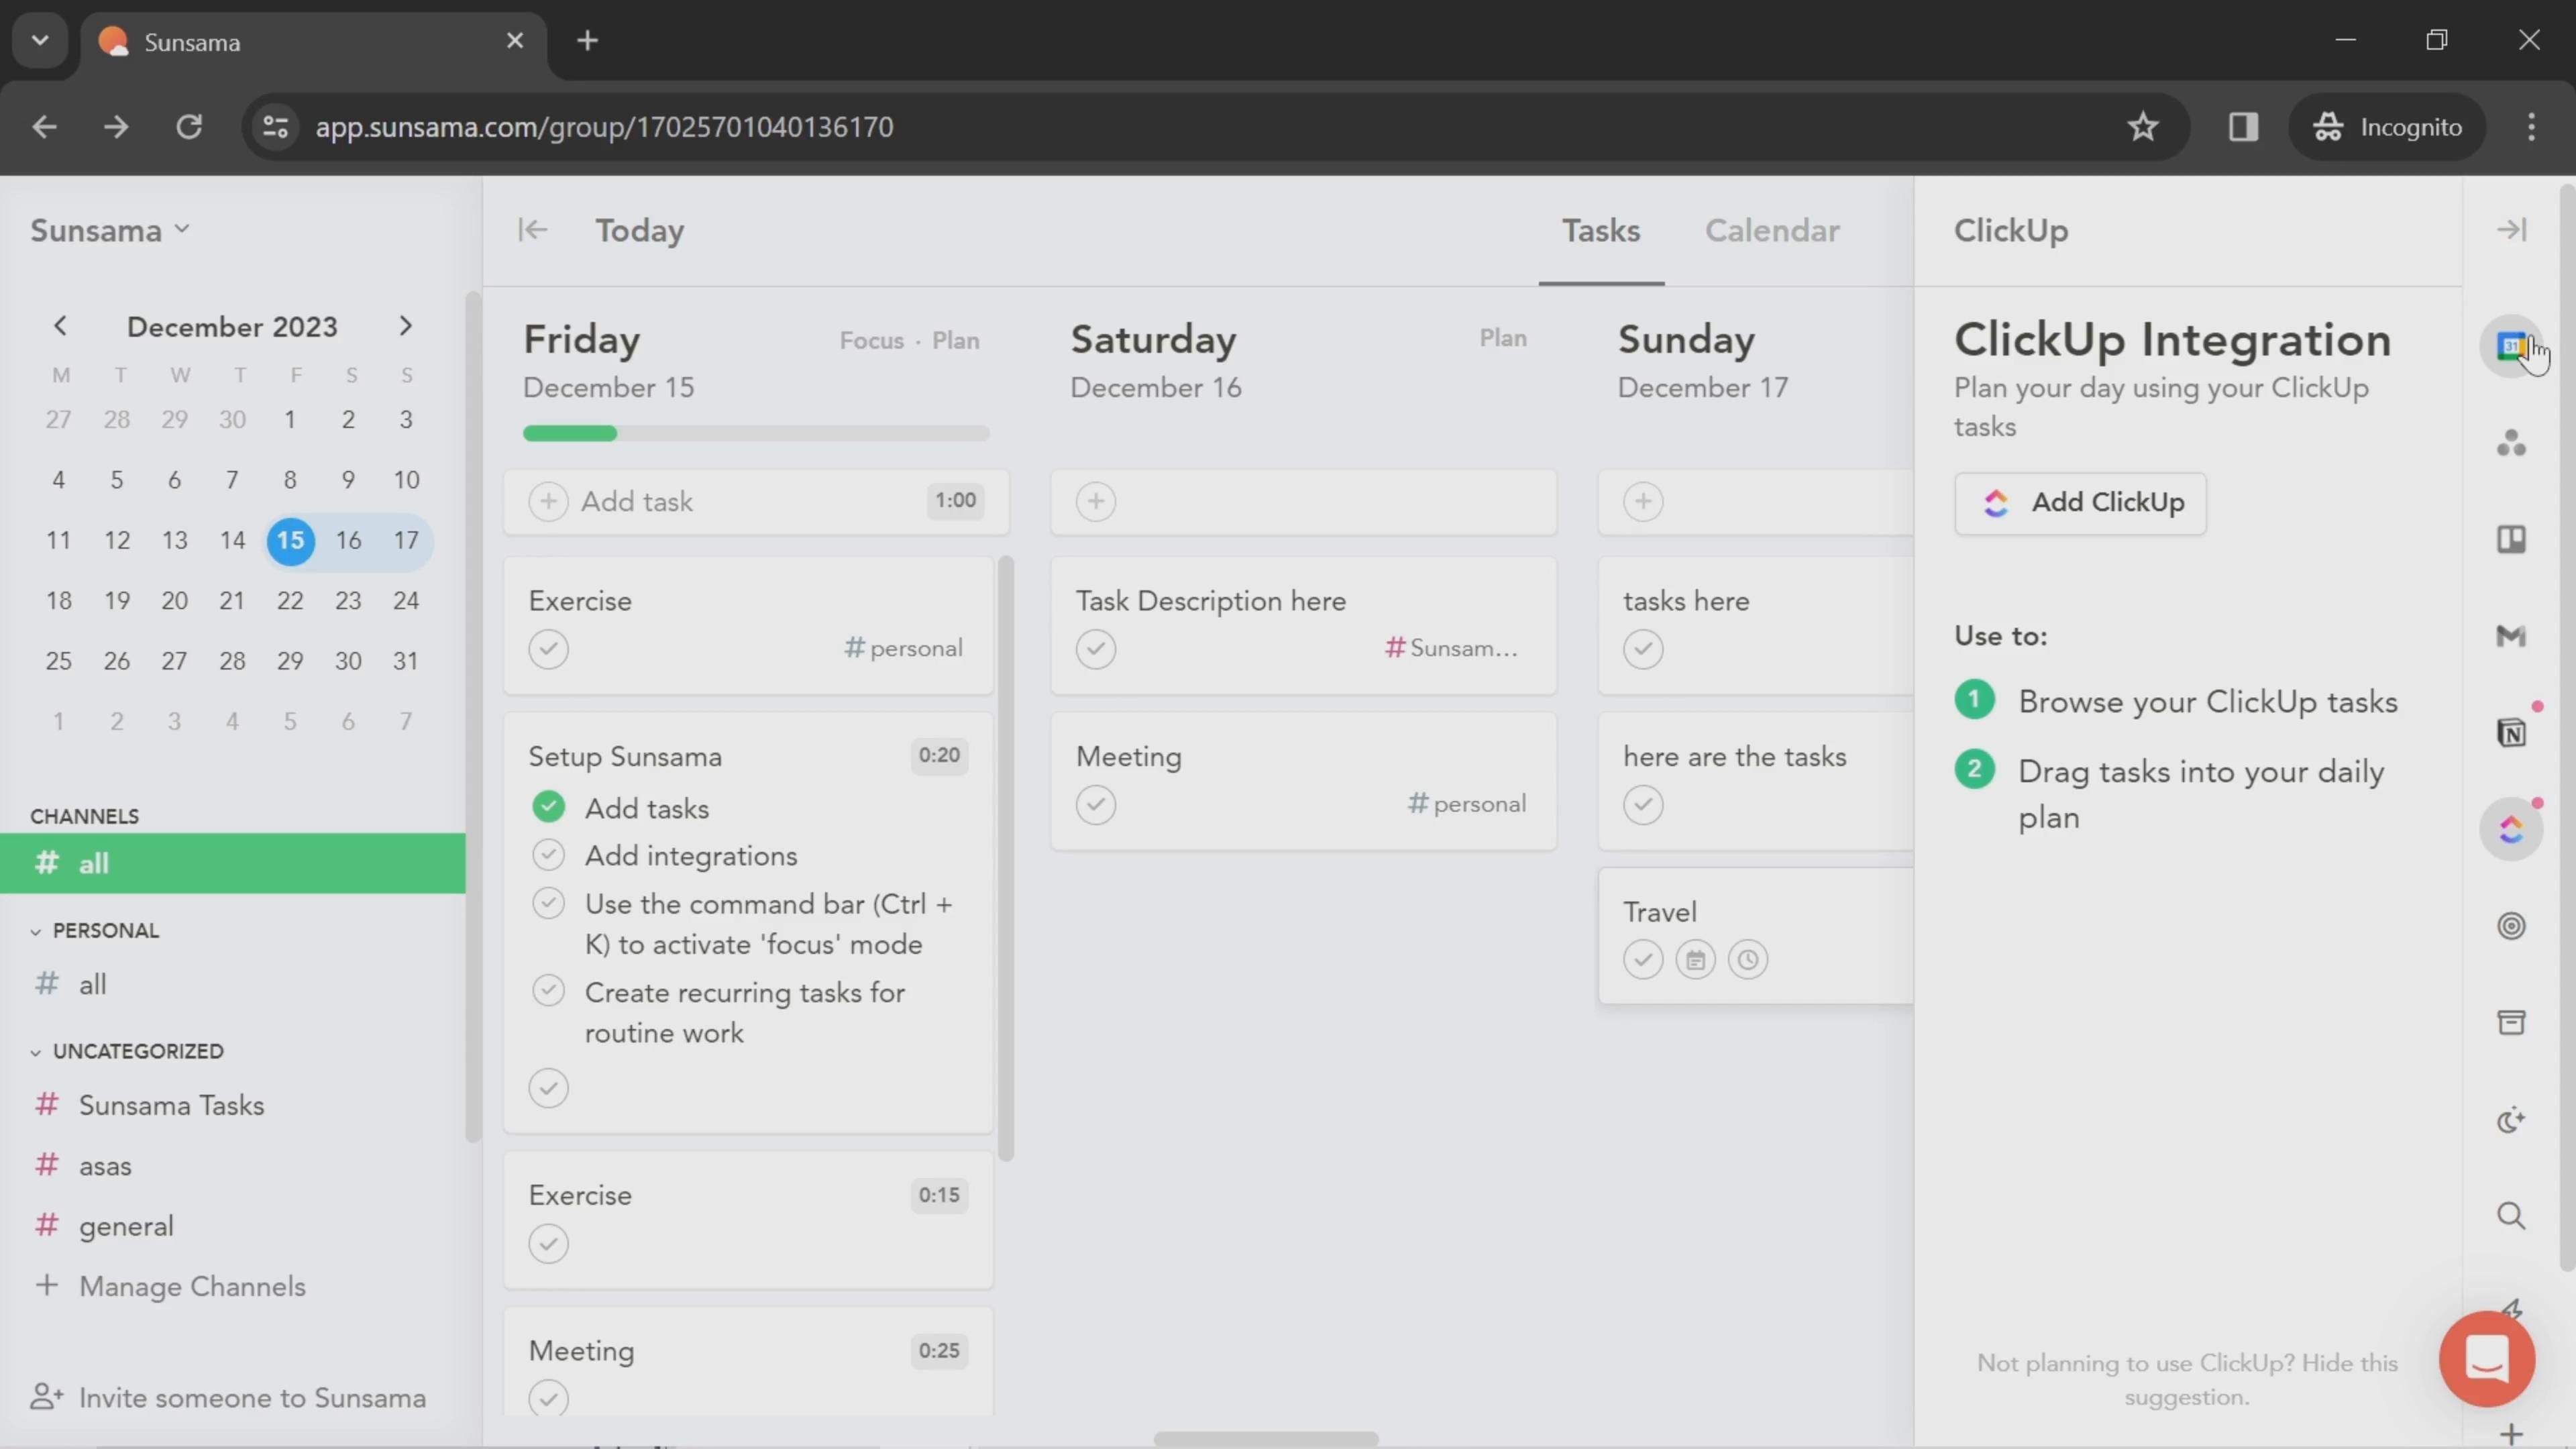The height and width of the screenshot is (1449, 2576).
Task: Collapse the UNCATEGORIZED channels group
Action: 36,1052
